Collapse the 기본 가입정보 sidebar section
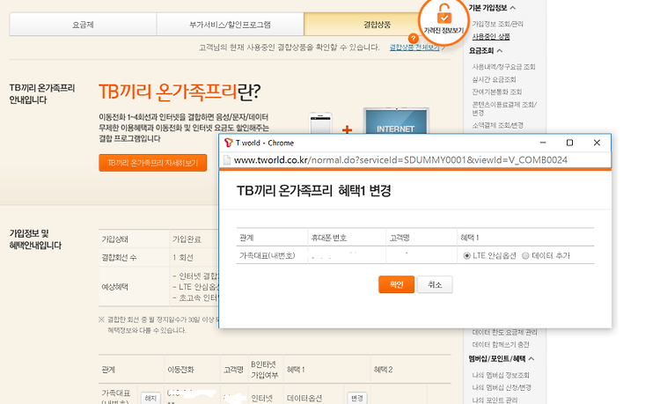The image size is (660, 404). tap(513, 8)
